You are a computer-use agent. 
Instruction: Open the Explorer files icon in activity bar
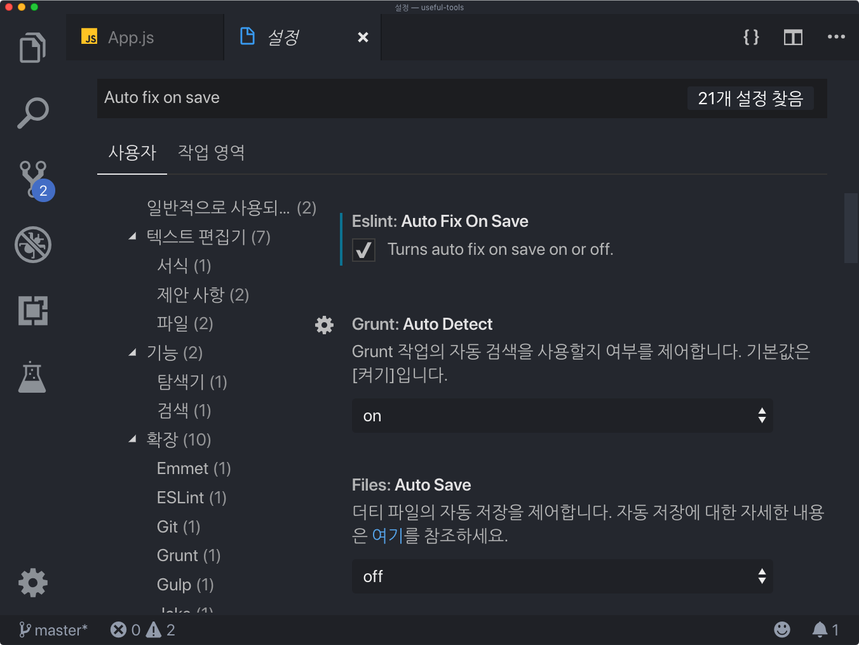point(32,48)
